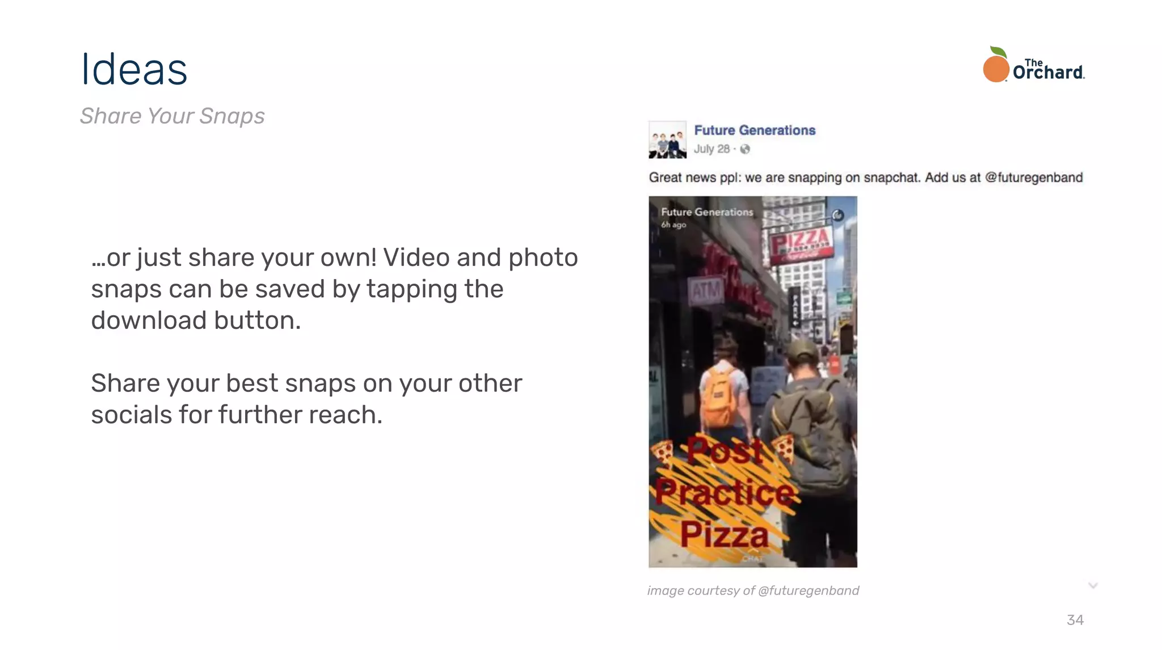The image size is (1162, 650).
Task: Open the Future Generations profile picture
Action: point(667,140)
